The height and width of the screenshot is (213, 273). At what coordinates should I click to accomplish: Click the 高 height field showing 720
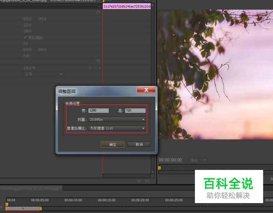[x=135, y=110]
